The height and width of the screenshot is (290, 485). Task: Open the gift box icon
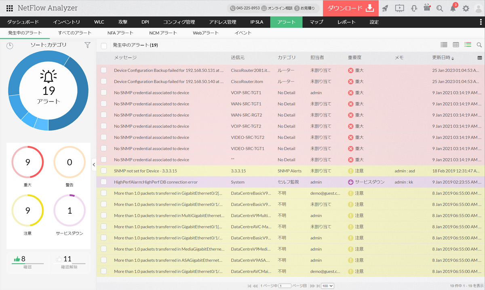427,8
